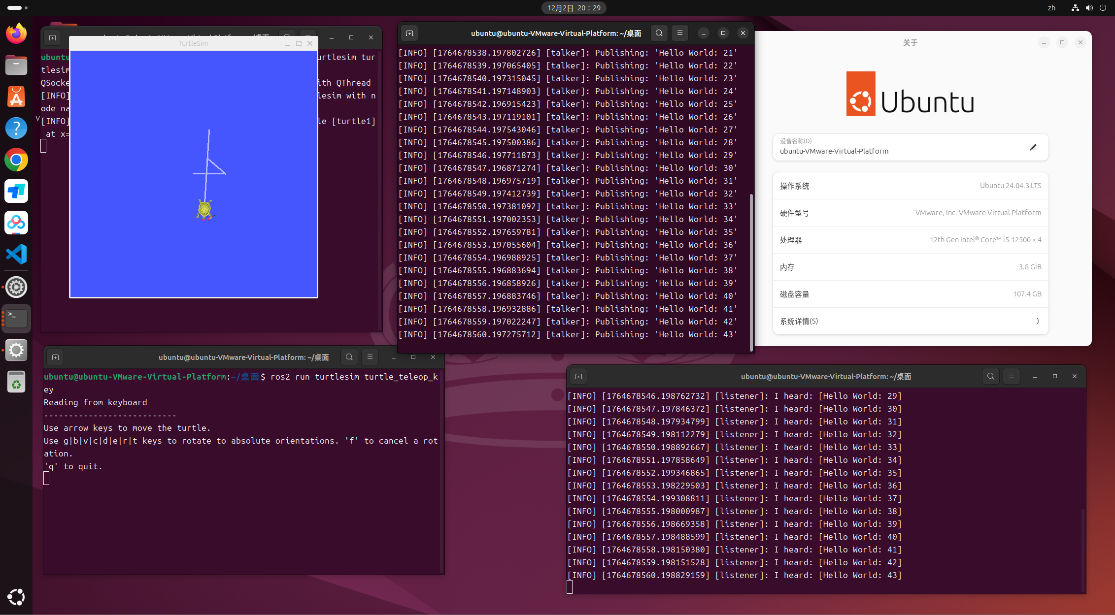Click search icon in talker terminal
This screenshot has width=1115, height=615.
coord(659,33)
